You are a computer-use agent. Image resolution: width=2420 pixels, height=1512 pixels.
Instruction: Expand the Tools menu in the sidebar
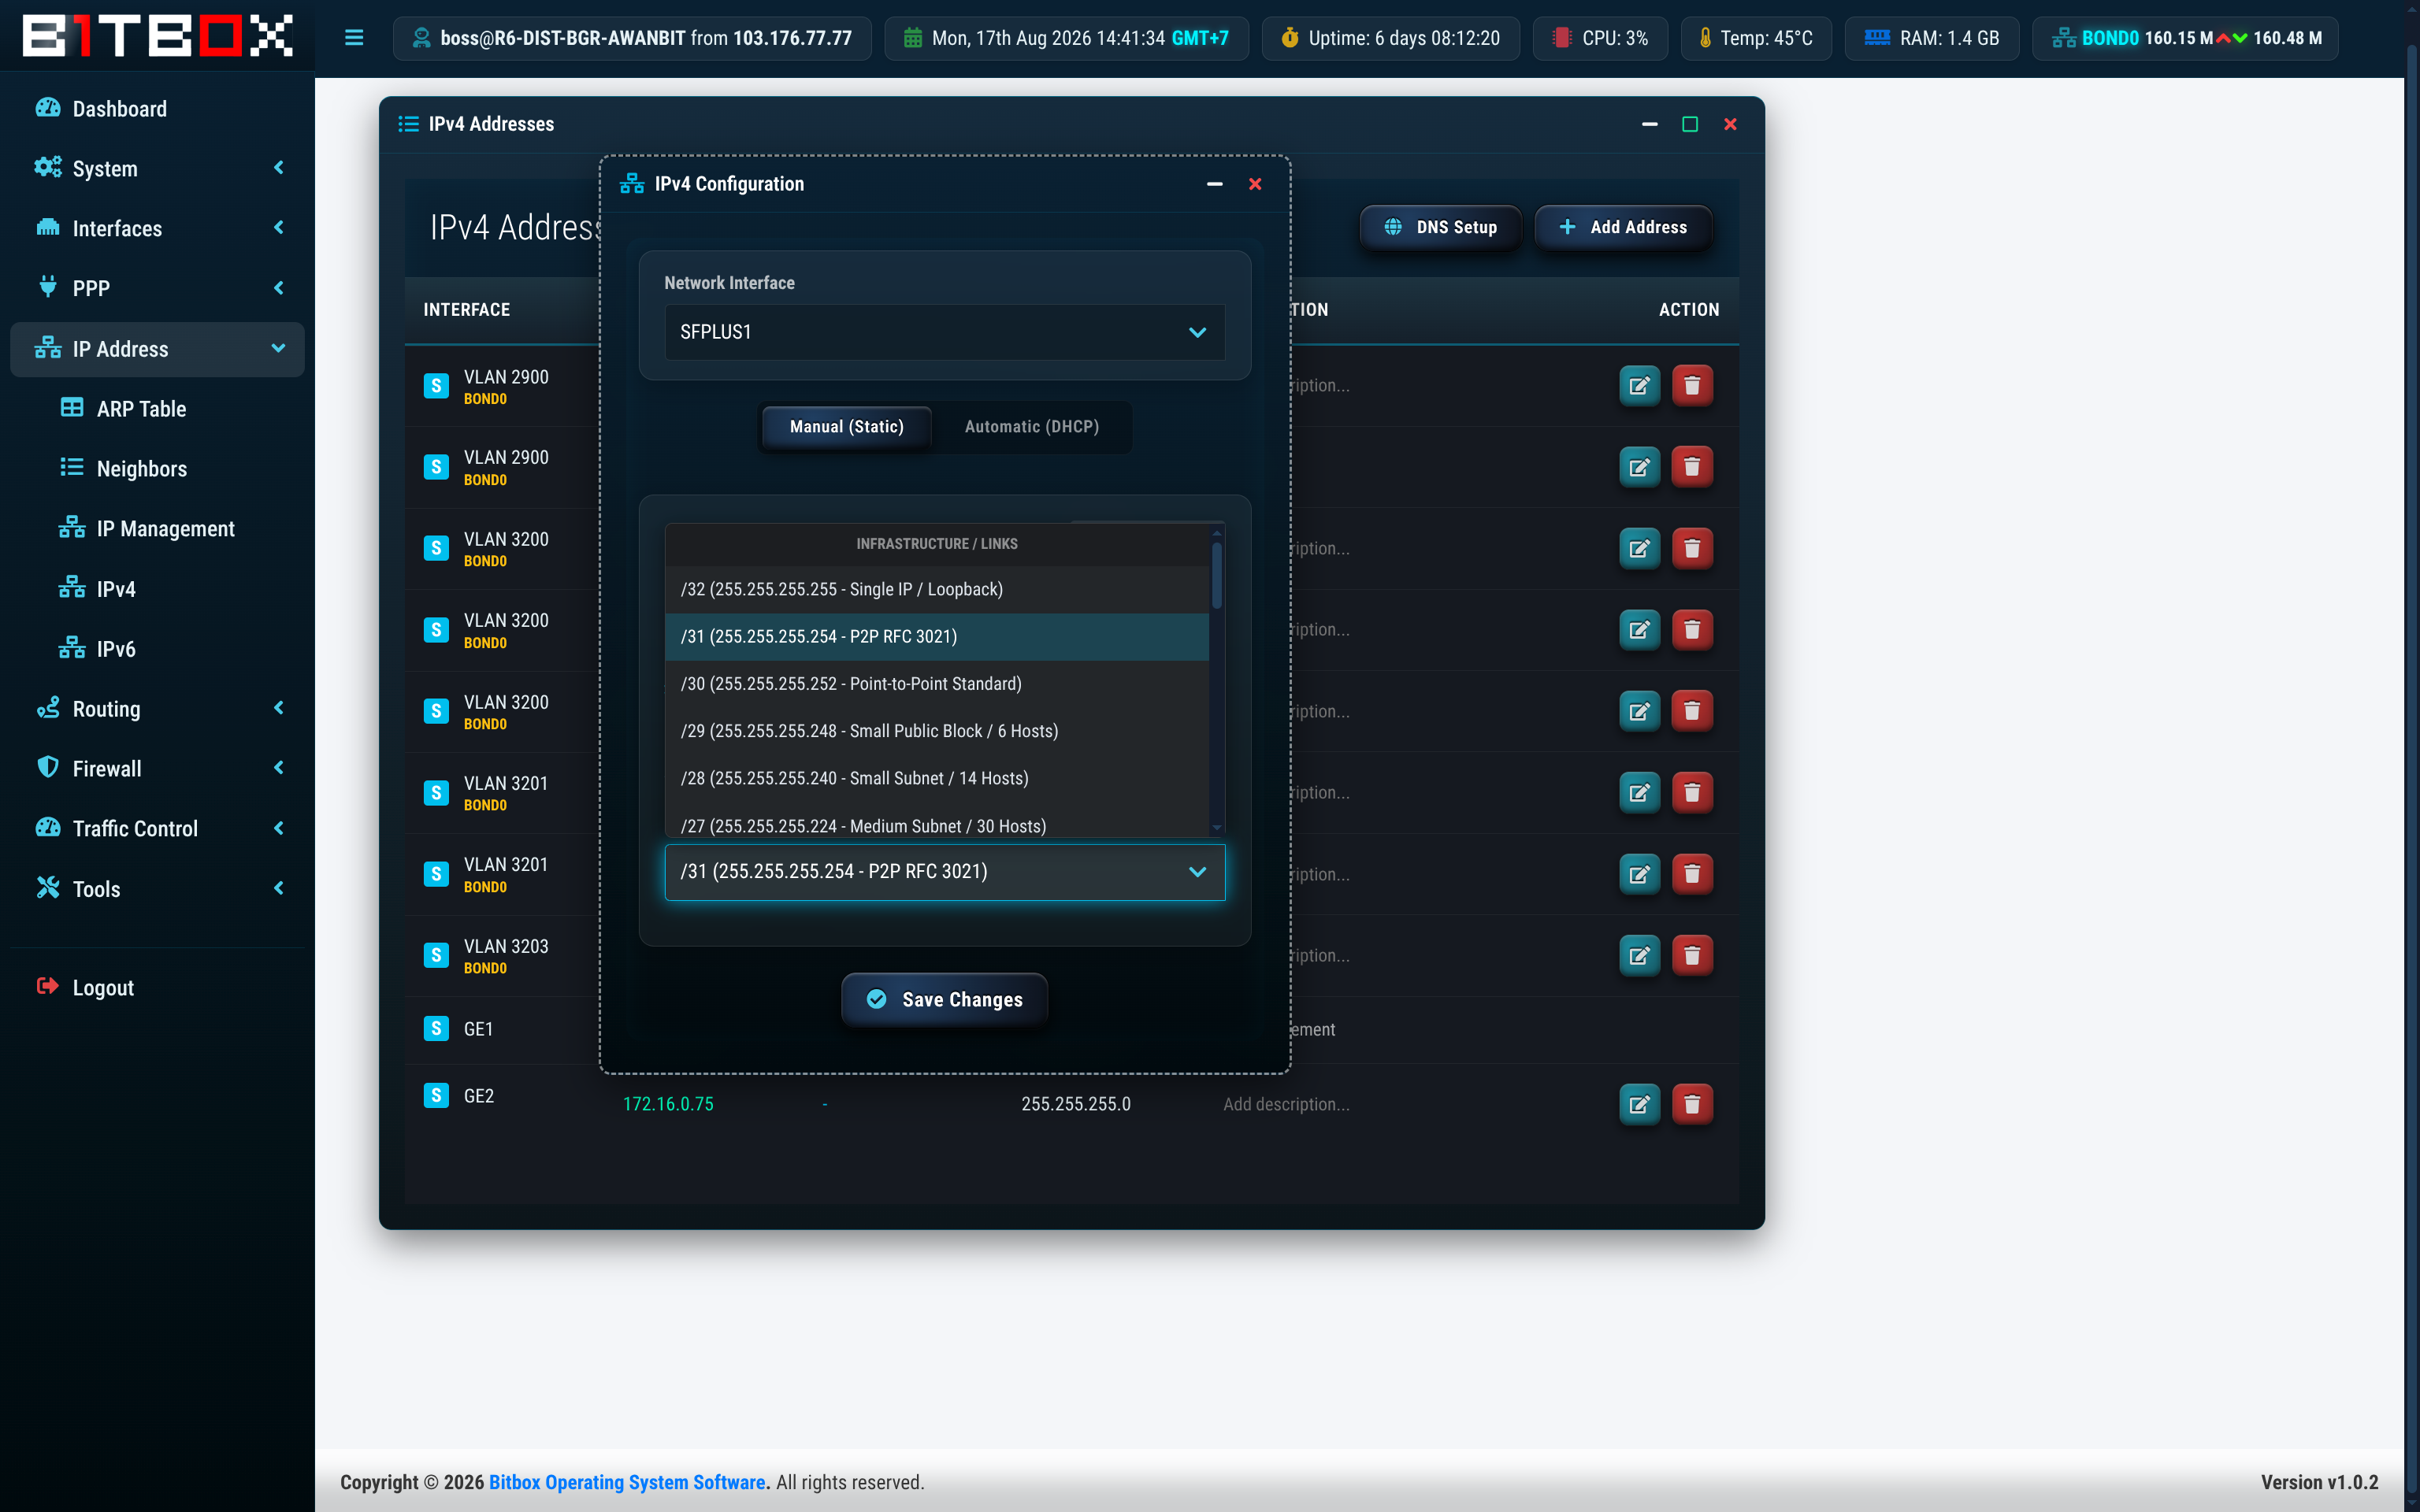[x=157, y=889]
